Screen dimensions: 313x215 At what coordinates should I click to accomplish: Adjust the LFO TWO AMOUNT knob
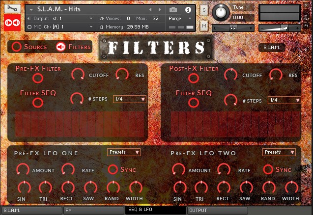point(178,169)
